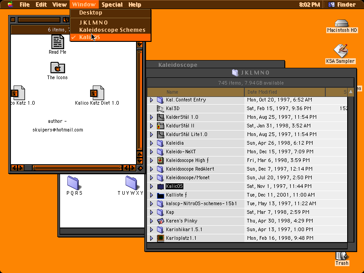364x273 pixels.
Task: Click the Karishikar1.5.1 folder icon
Action: (160, 230)
